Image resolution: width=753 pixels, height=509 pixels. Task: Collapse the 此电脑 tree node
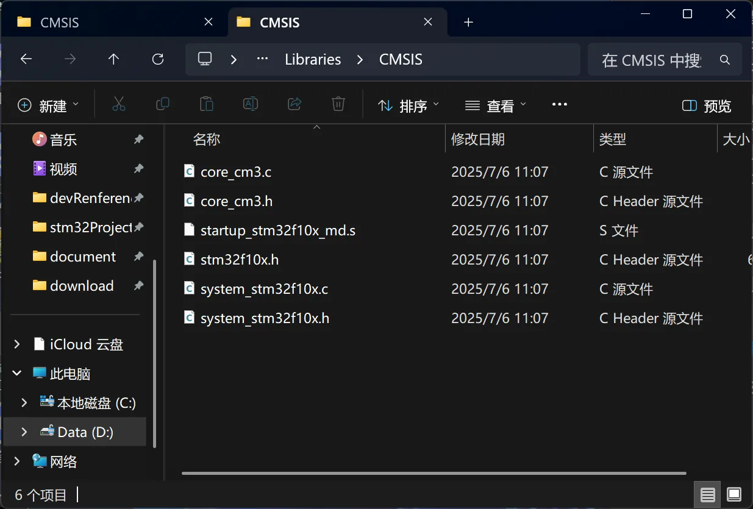(x=17, y=374)
